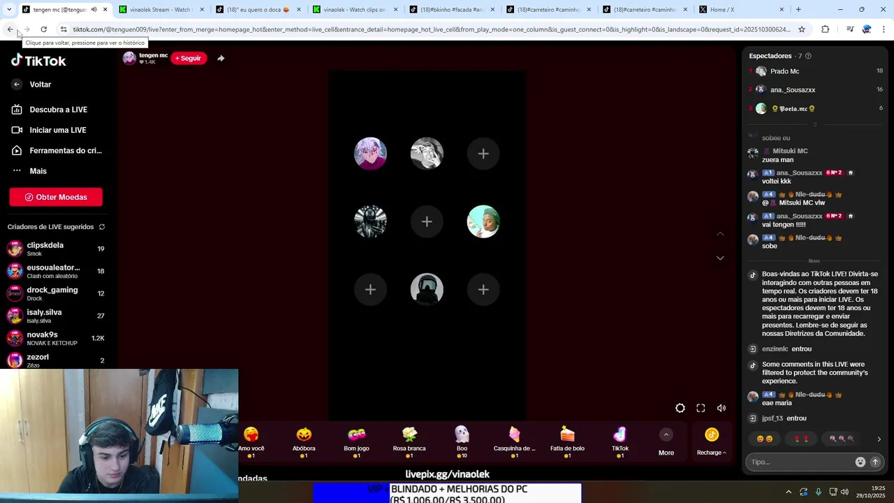Click the TikTok logo
The image size is (894, 503).
[x=38, y=61]
